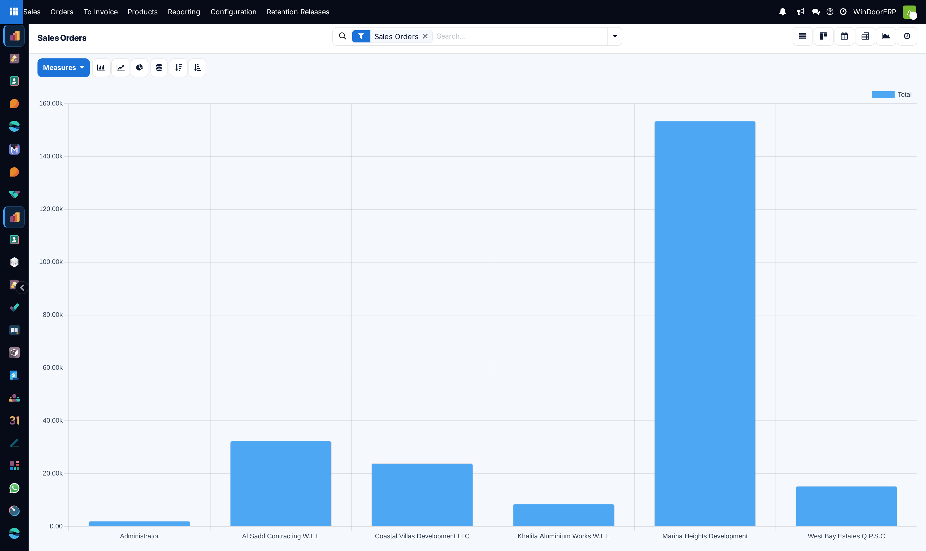Open the Employees people app in sidebar

[14, 398]
